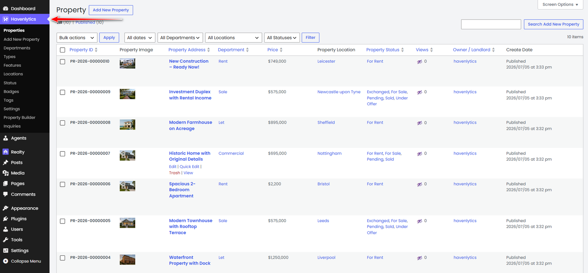588x273 pixels.
Task: Click Search Add New Property button
Action: tap(553, 24)
